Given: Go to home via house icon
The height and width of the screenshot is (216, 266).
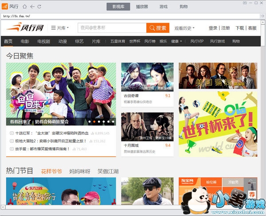Looking at the screenshot, I should (x=25, y=7).
